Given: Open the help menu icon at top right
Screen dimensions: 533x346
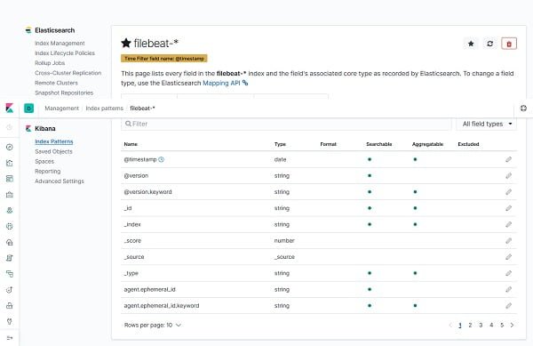Looking at the screenshot, I should click(x=523, y=109).
